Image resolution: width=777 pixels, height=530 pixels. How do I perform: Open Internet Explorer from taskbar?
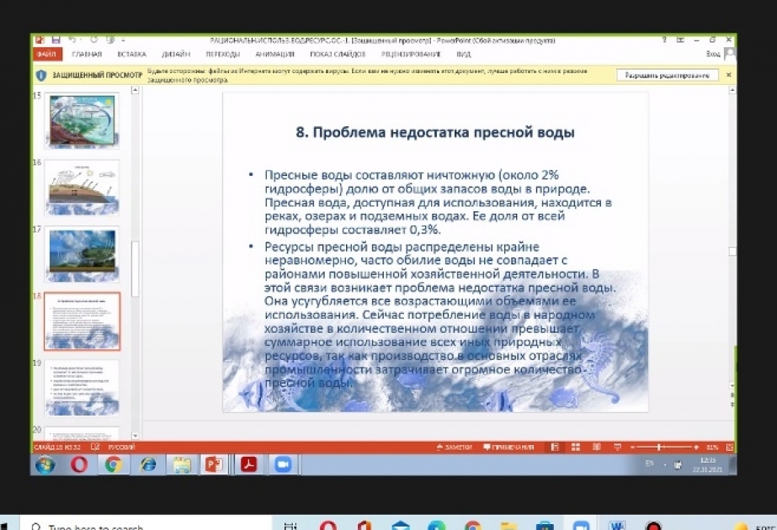click(x=147, y=464)
